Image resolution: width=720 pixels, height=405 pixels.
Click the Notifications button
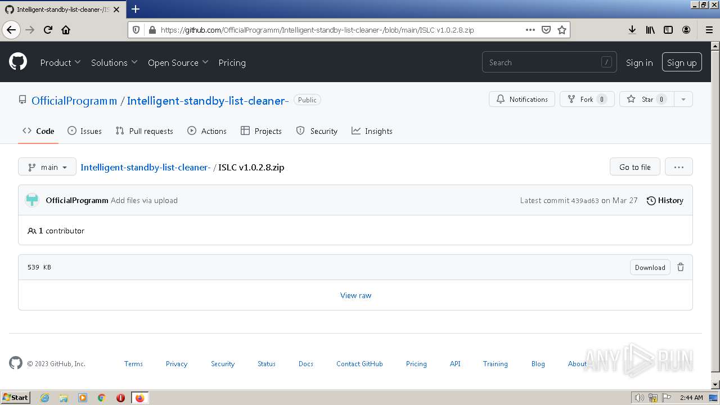pyautogui.click(x=522, y=99)
